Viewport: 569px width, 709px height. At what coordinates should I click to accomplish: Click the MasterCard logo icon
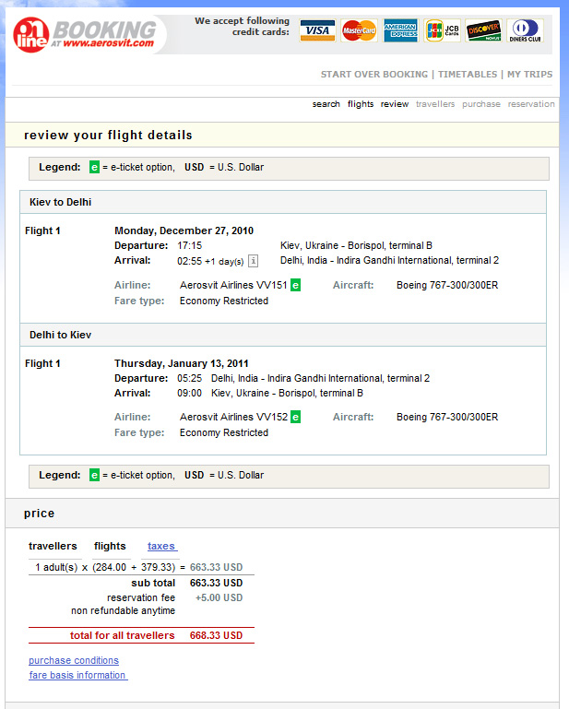point(359,31)
